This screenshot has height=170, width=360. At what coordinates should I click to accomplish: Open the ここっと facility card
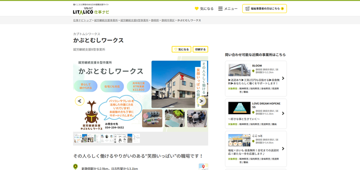(256, 149)
